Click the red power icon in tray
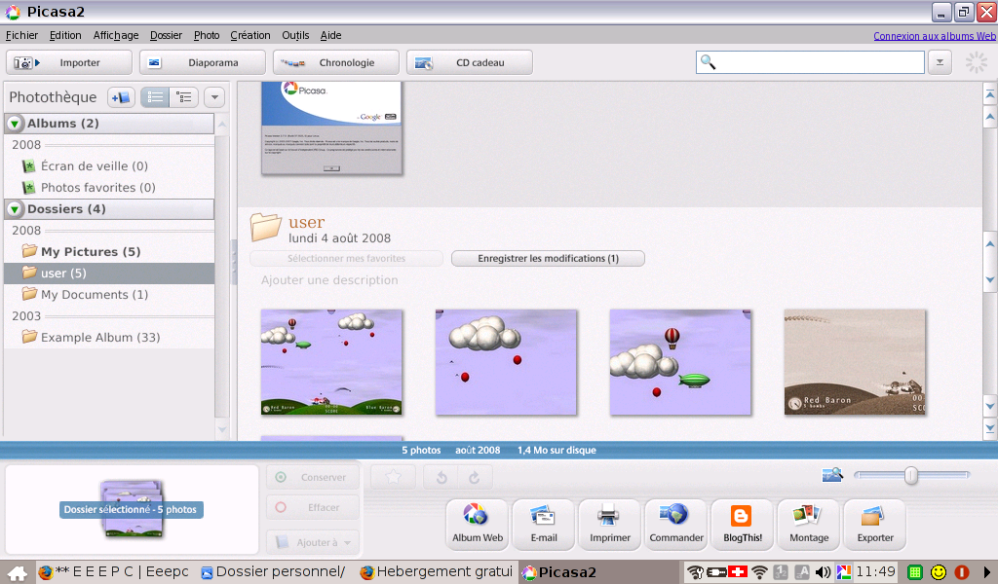The width and height of the screenshot is (998, 584). 961,572
